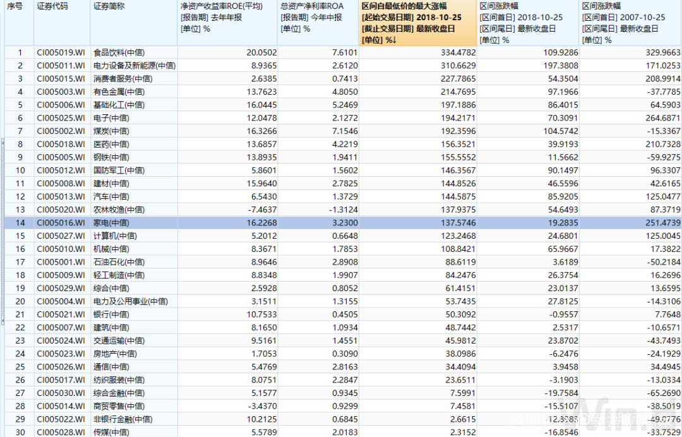Image resolution: width=682 pixels, height=437 pixels.
Task: Select 计算机(中信) cell
Action: point(115,236)
